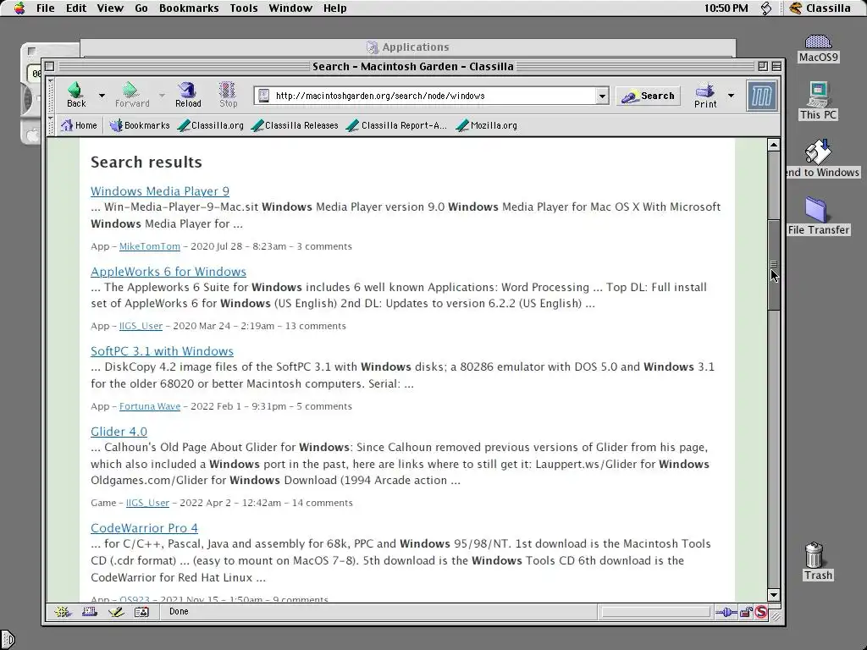
Task: Open Classilla Report-A... bookmark
Action: point(396,125)
